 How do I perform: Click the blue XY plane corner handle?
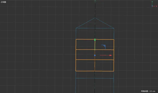(x=104, y=47)
